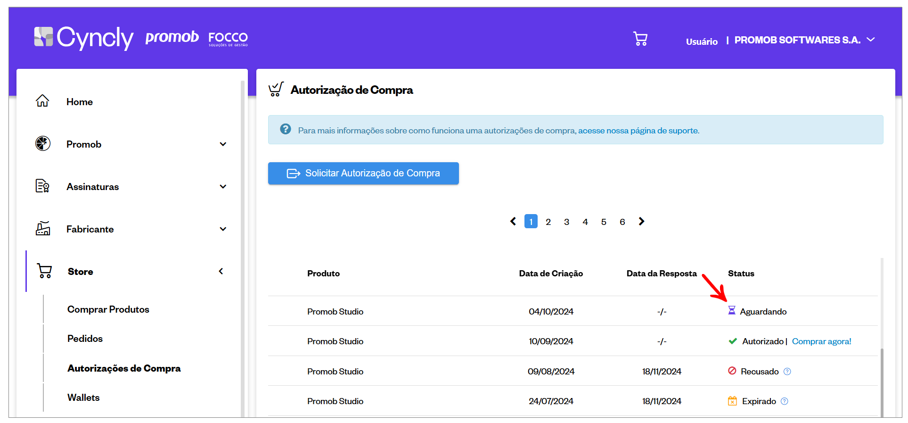This screenshot has height=423, width=908.
Task: Go to page 2
Action: (x=548, y=222)
